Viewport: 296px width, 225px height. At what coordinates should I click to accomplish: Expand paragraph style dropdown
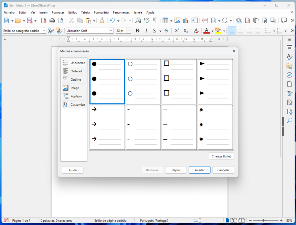(44, 30)
